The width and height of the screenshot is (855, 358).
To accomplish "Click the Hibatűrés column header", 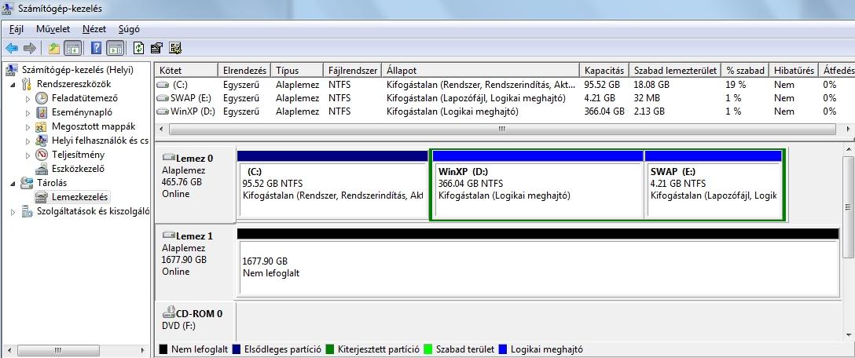I will click(794, 71).
